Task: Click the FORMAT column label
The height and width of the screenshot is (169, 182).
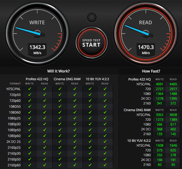Action: pos(15,84)
